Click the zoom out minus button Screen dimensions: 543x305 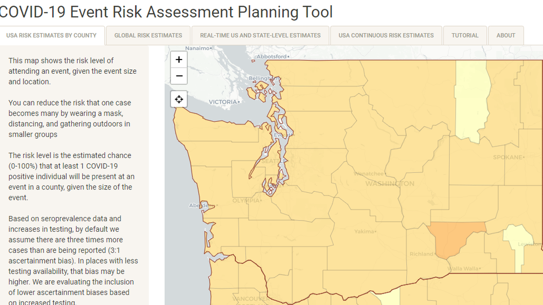click(179, 76)
